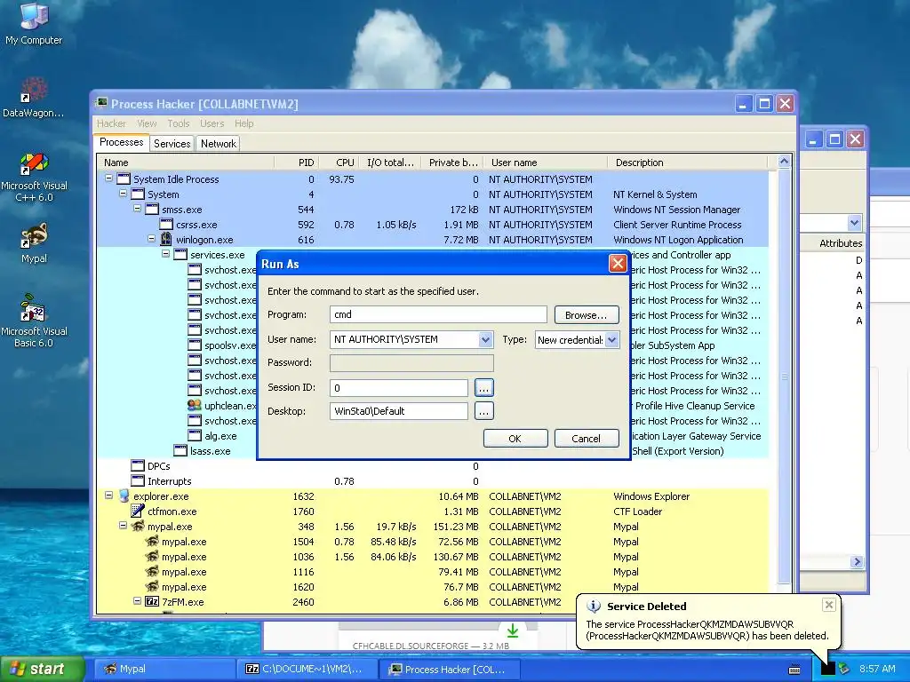910x682 pixels.
Task: Click the download arrow icon in Mypal
Action: [x=513, y=630]
